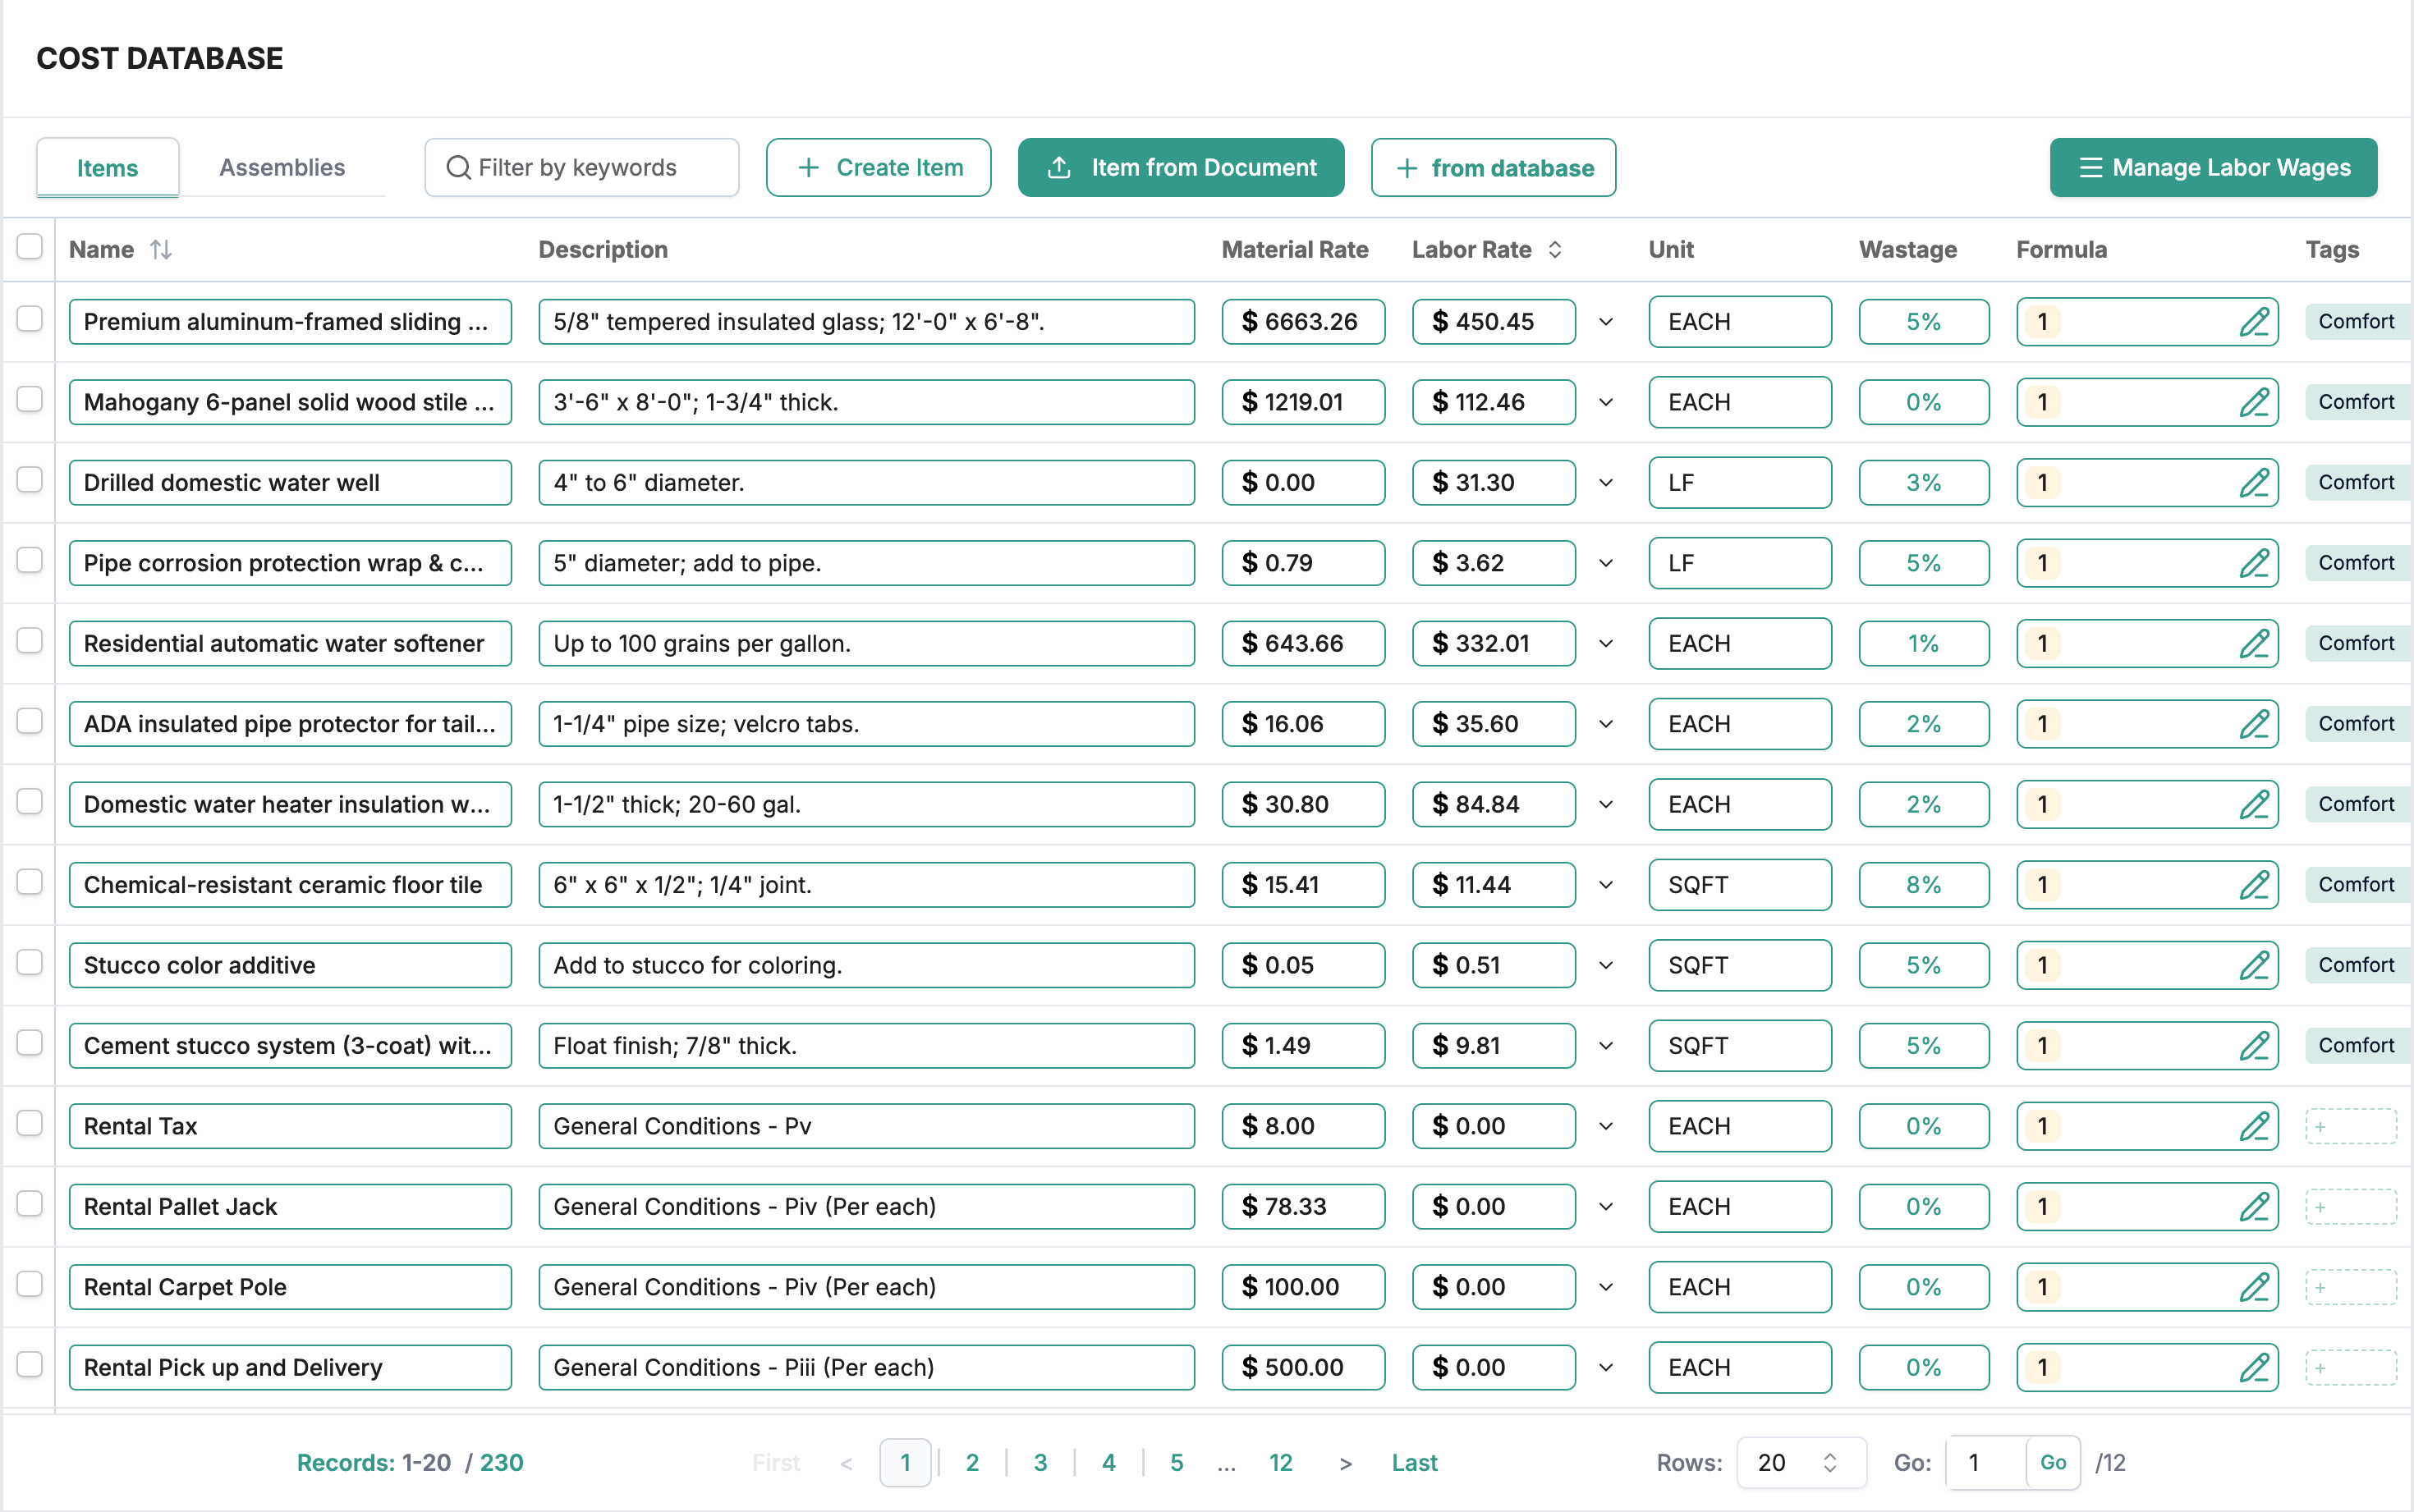Viewport: 2414px width, 1512px height.
Task: Add a tag to Rental Tax row
Action: coord(2350,1127)
